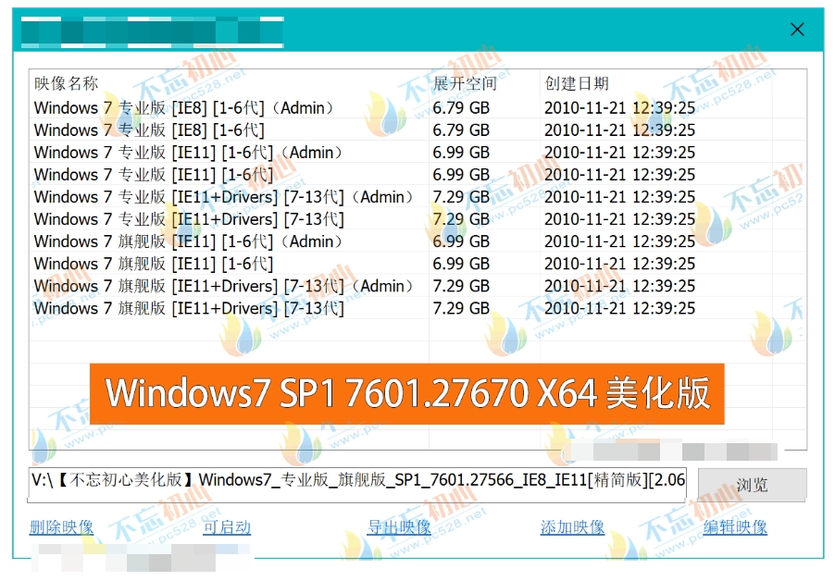Click 7.29 GB size of 专业版 [IE11+Drivers] (Admin)

461,197
